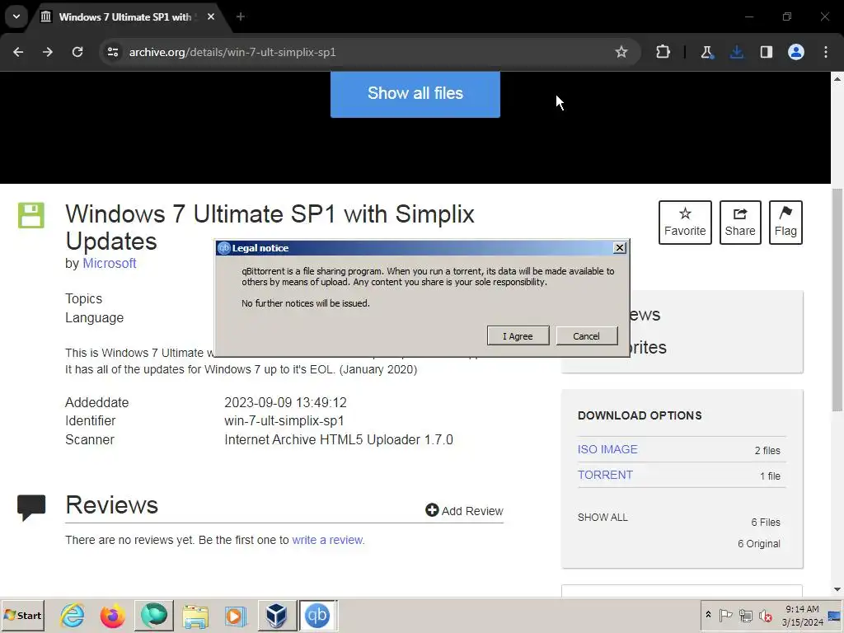
Task: Open VirtualBox from the taskbar
Action: 277,615
